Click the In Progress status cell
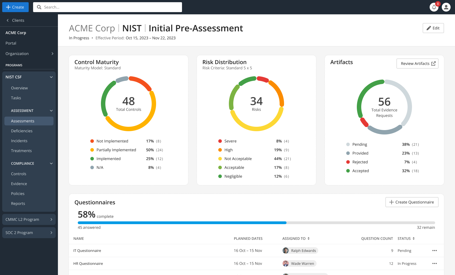This screenshot has height=275, width=455. pyautogui.click(x=407, y=263)
